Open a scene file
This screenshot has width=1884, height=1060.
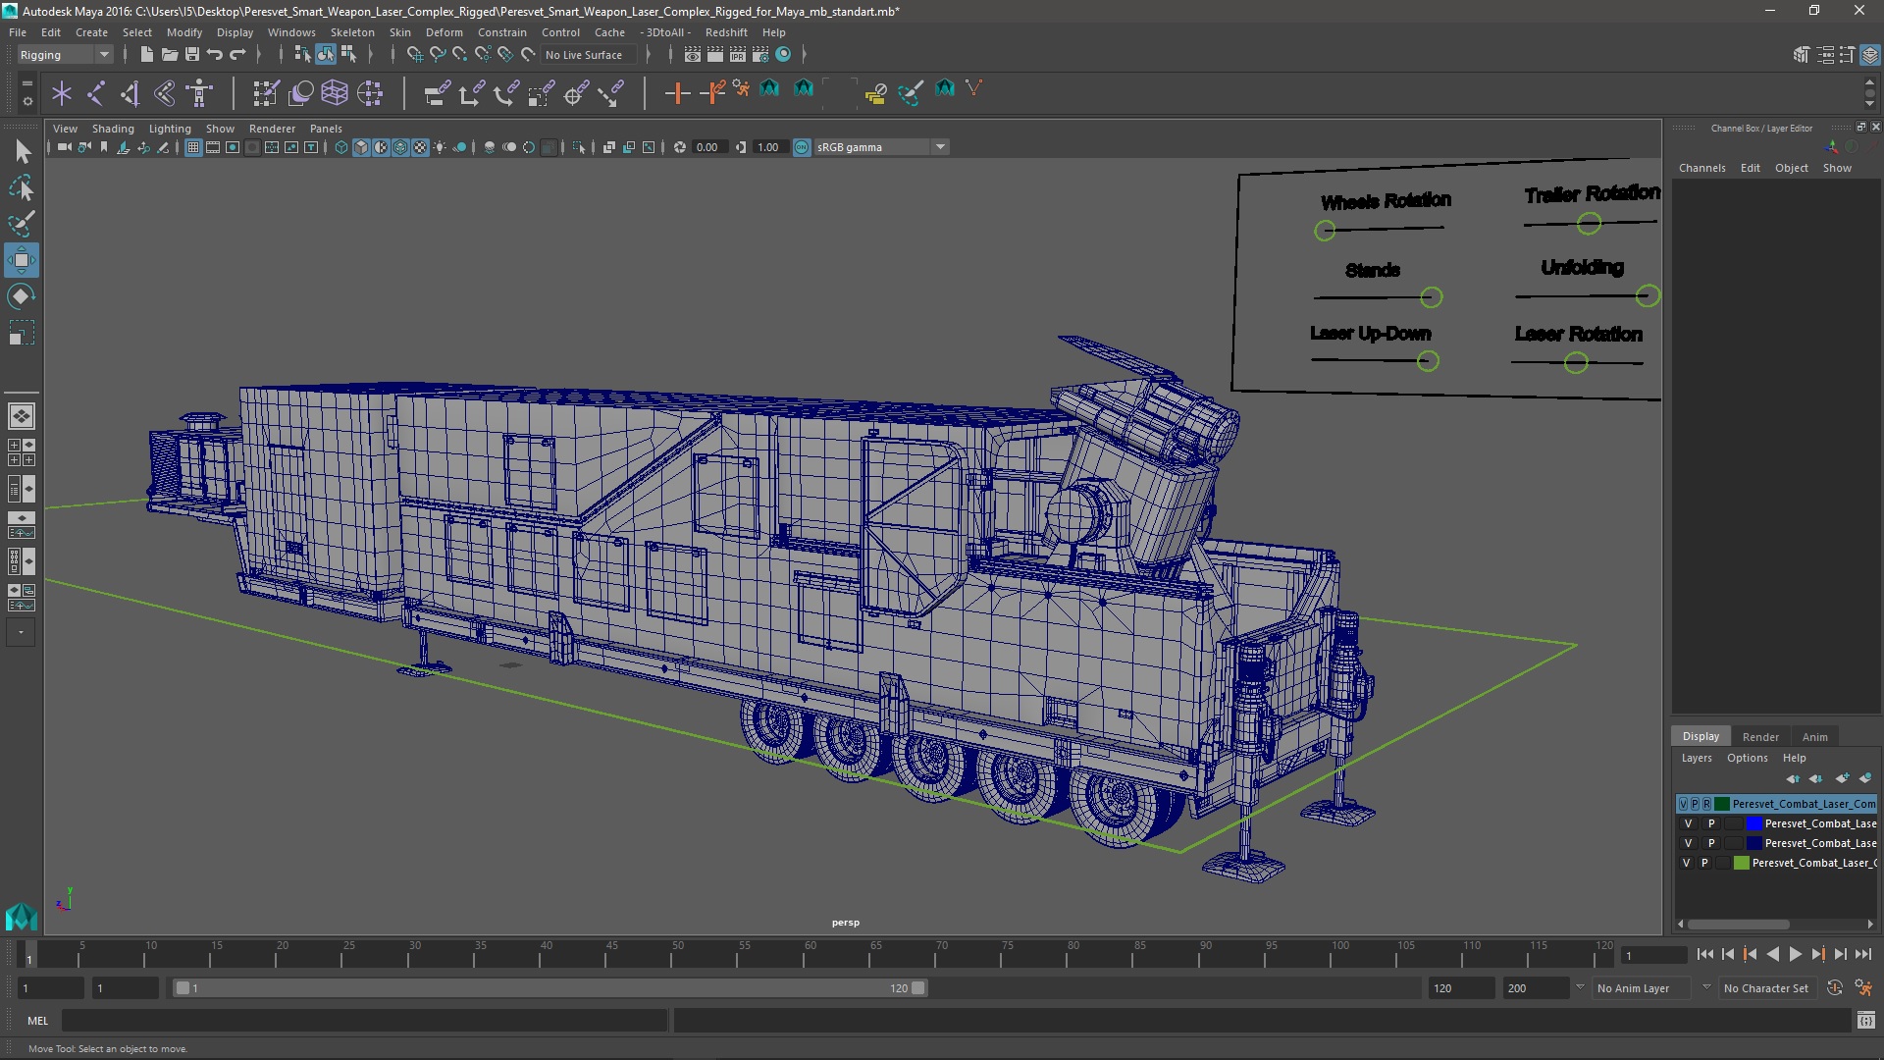pos(170,55)
